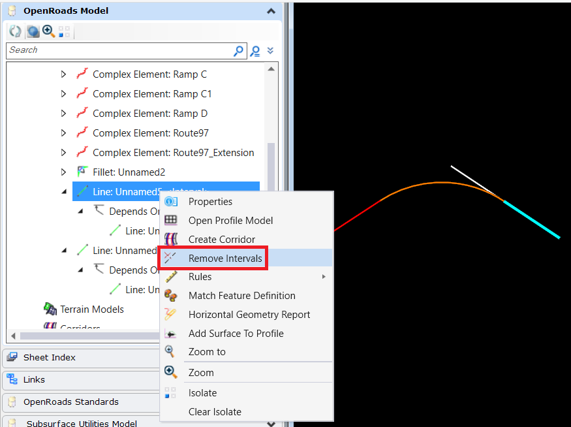Click the Create Corridor icon
Screen dimensions: 571x427
point(171,240)
